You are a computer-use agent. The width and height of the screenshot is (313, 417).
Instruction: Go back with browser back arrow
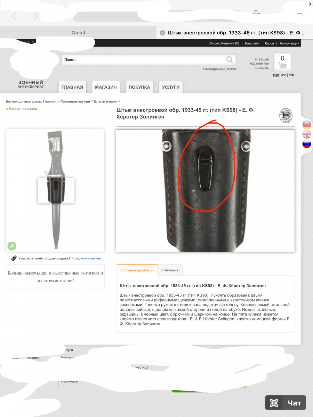[x=14, y=16]
